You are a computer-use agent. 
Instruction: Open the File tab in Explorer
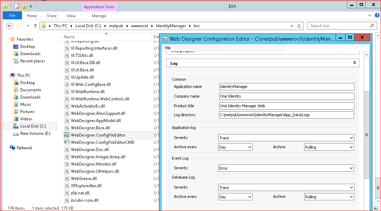pyautogui.click(x=12, y=16)
